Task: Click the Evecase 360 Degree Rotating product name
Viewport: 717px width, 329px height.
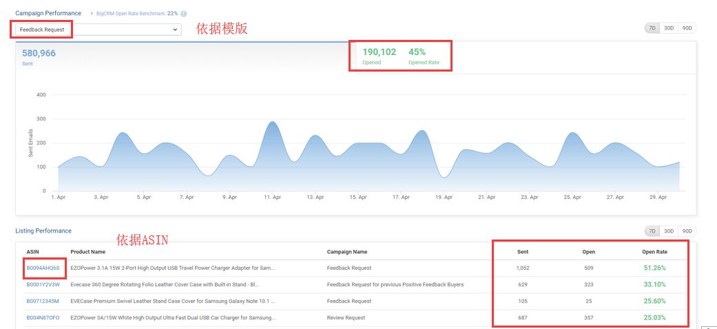Action: point(165,285)
